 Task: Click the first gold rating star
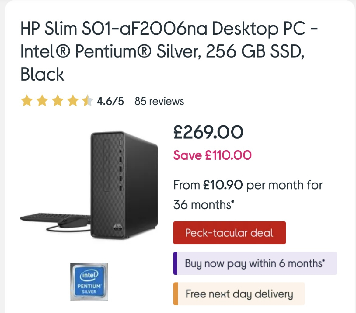(26, 101)
